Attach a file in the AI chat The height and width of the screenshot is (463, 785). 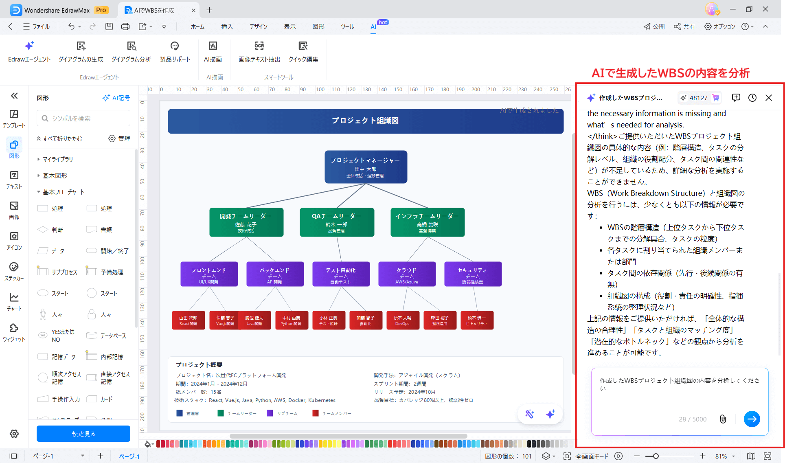click(723, 419)
